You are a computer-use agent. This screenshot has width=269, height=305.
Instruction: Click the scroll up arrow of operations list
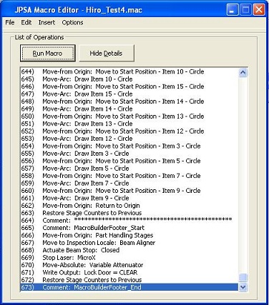(243, 72)
